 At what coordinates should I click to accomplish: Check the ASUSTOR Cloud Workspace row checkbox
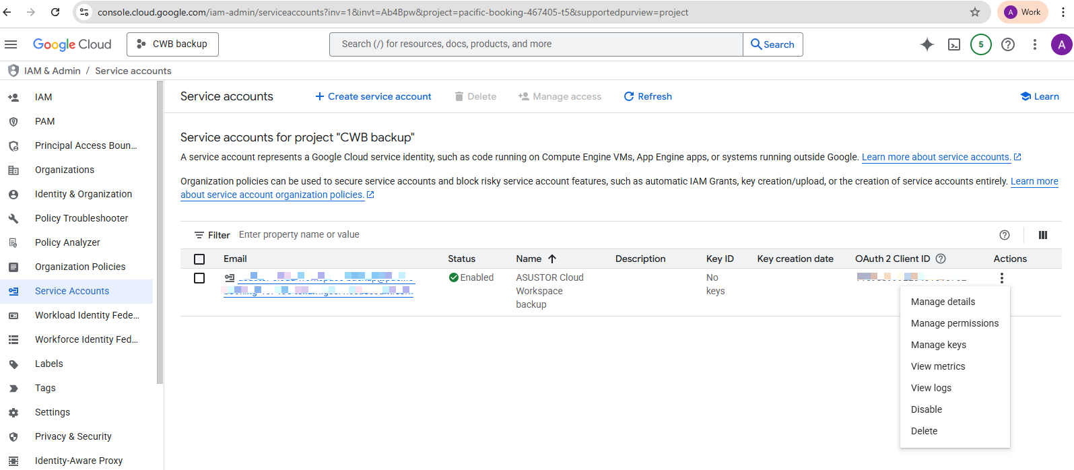[199, 278]
